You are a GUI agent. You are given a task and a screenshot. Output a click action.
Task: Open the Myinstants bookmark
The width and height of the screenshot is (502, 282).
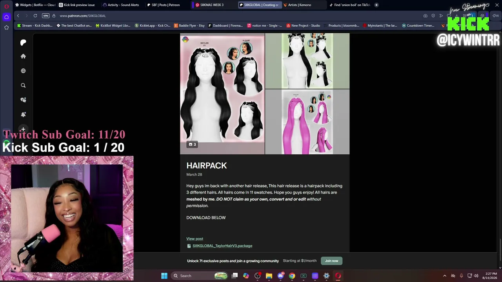[380, 25]
